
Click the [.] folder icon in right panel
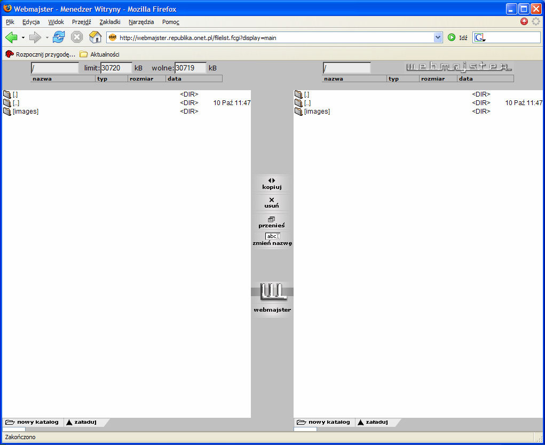pos(298,94)
